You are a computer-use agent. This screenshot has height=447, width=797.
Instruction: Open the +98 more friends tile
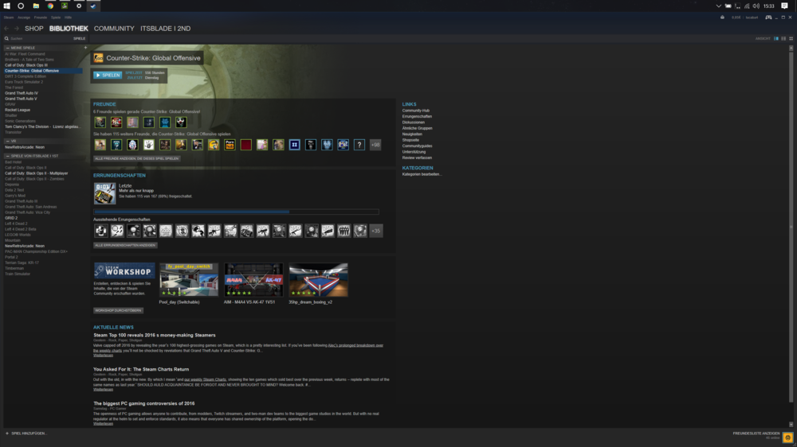(x=375, y=145)
